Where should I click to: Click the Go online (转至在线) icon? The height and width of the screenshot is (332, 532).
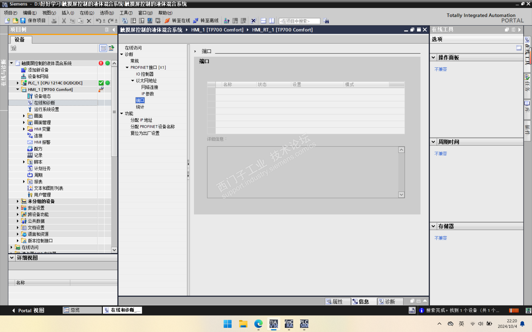click(x=167, y=21)
